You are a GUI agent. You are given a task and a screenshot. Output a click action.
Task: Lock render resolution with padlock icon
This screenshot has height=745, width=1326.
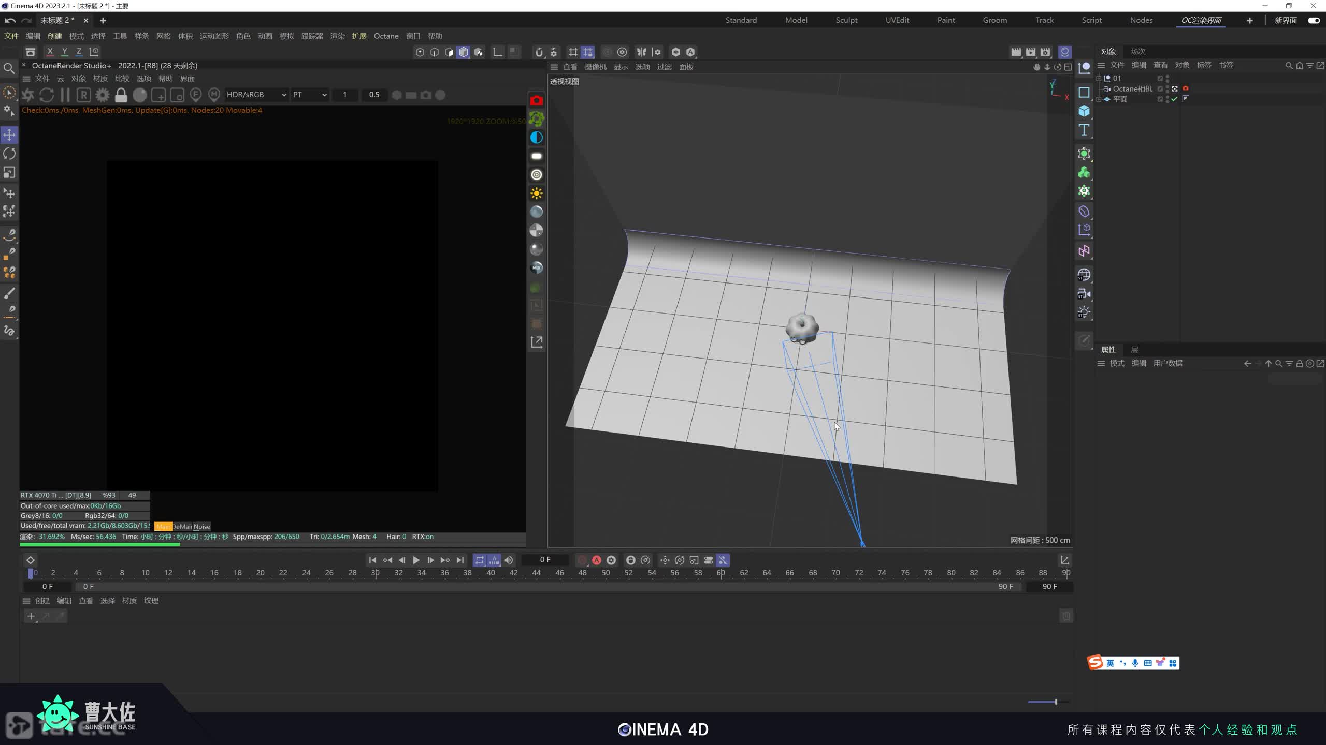(121, 95)
